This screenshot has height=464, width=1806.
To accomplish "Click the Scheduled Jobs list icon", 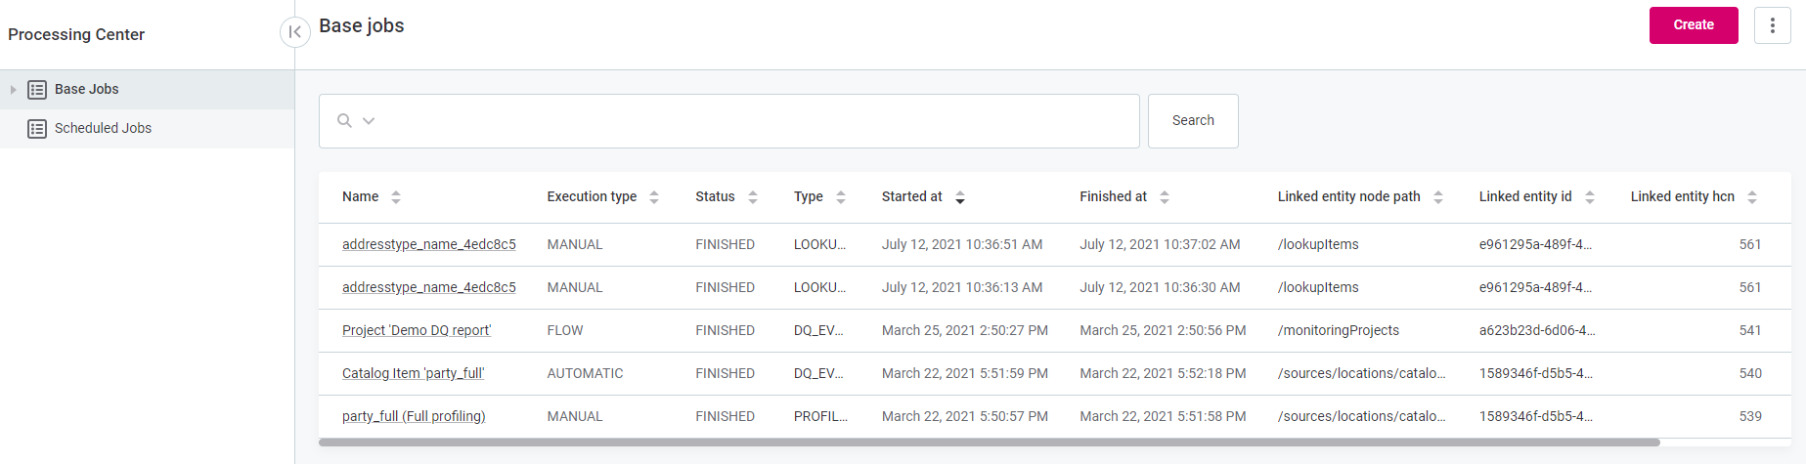I will pyautogui.click(x=37, y=129).
